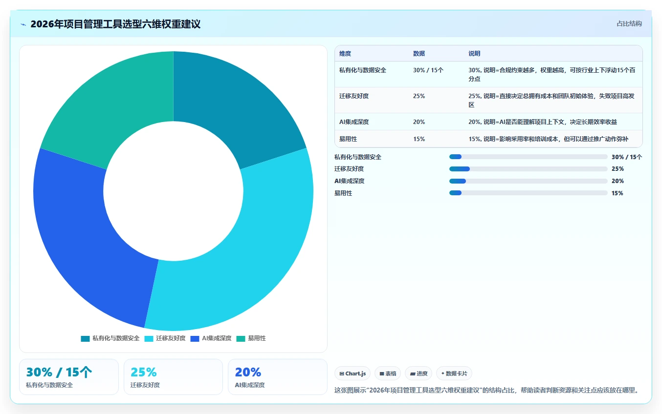Image resolution: width=662 pixels, height=414 pixels.
Task: Click the cyan donut segment
Action: [254, 254]
